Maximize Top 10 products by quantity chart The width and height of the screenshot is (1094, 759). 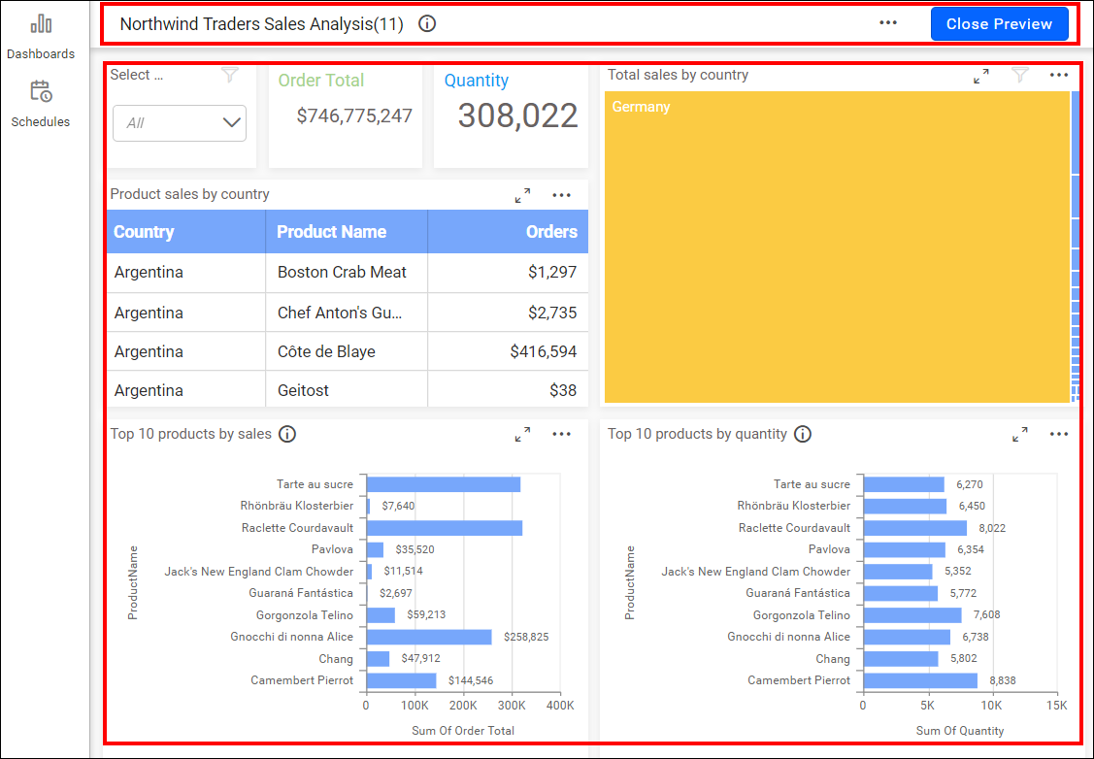[1020, 435]
